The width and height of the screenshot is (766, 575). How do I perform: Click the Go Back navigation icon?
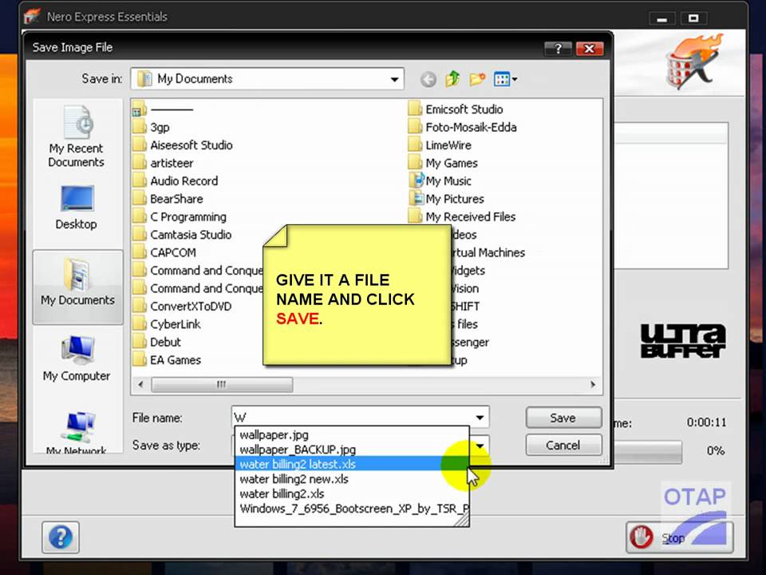click(x=428, y=78)
